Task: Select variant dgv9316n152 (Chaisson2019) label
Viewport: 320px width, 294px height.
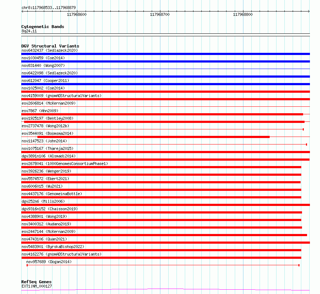Action: [x=50, y=209]
